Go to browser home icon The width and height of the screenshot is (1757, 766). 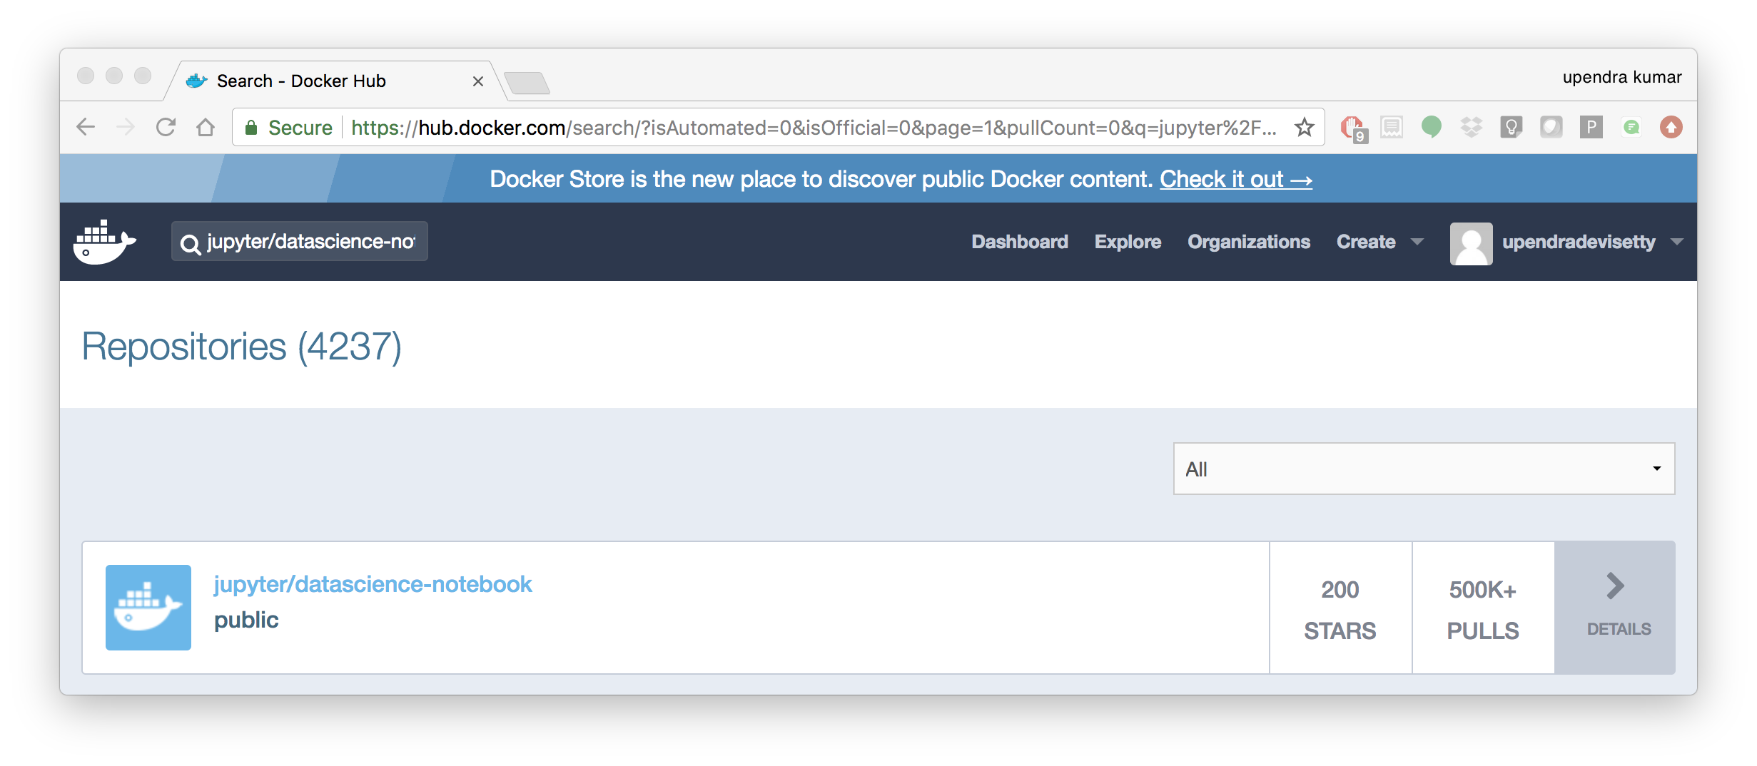206,128
